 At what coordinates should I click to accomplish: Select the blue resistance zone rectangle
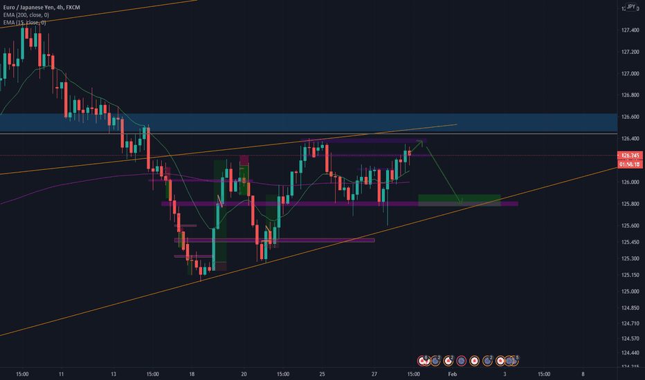coord(309,122)
